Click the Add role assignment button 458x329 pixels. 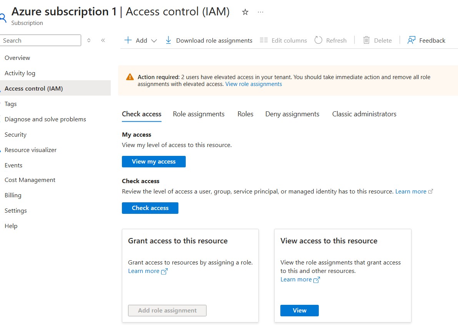pos(167,311)
